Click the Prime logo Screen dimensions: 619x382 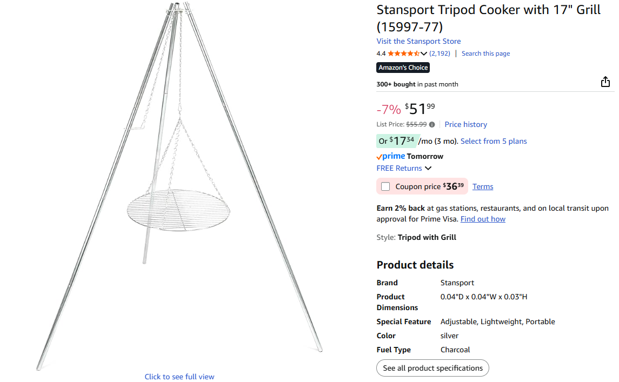point(391,156)
